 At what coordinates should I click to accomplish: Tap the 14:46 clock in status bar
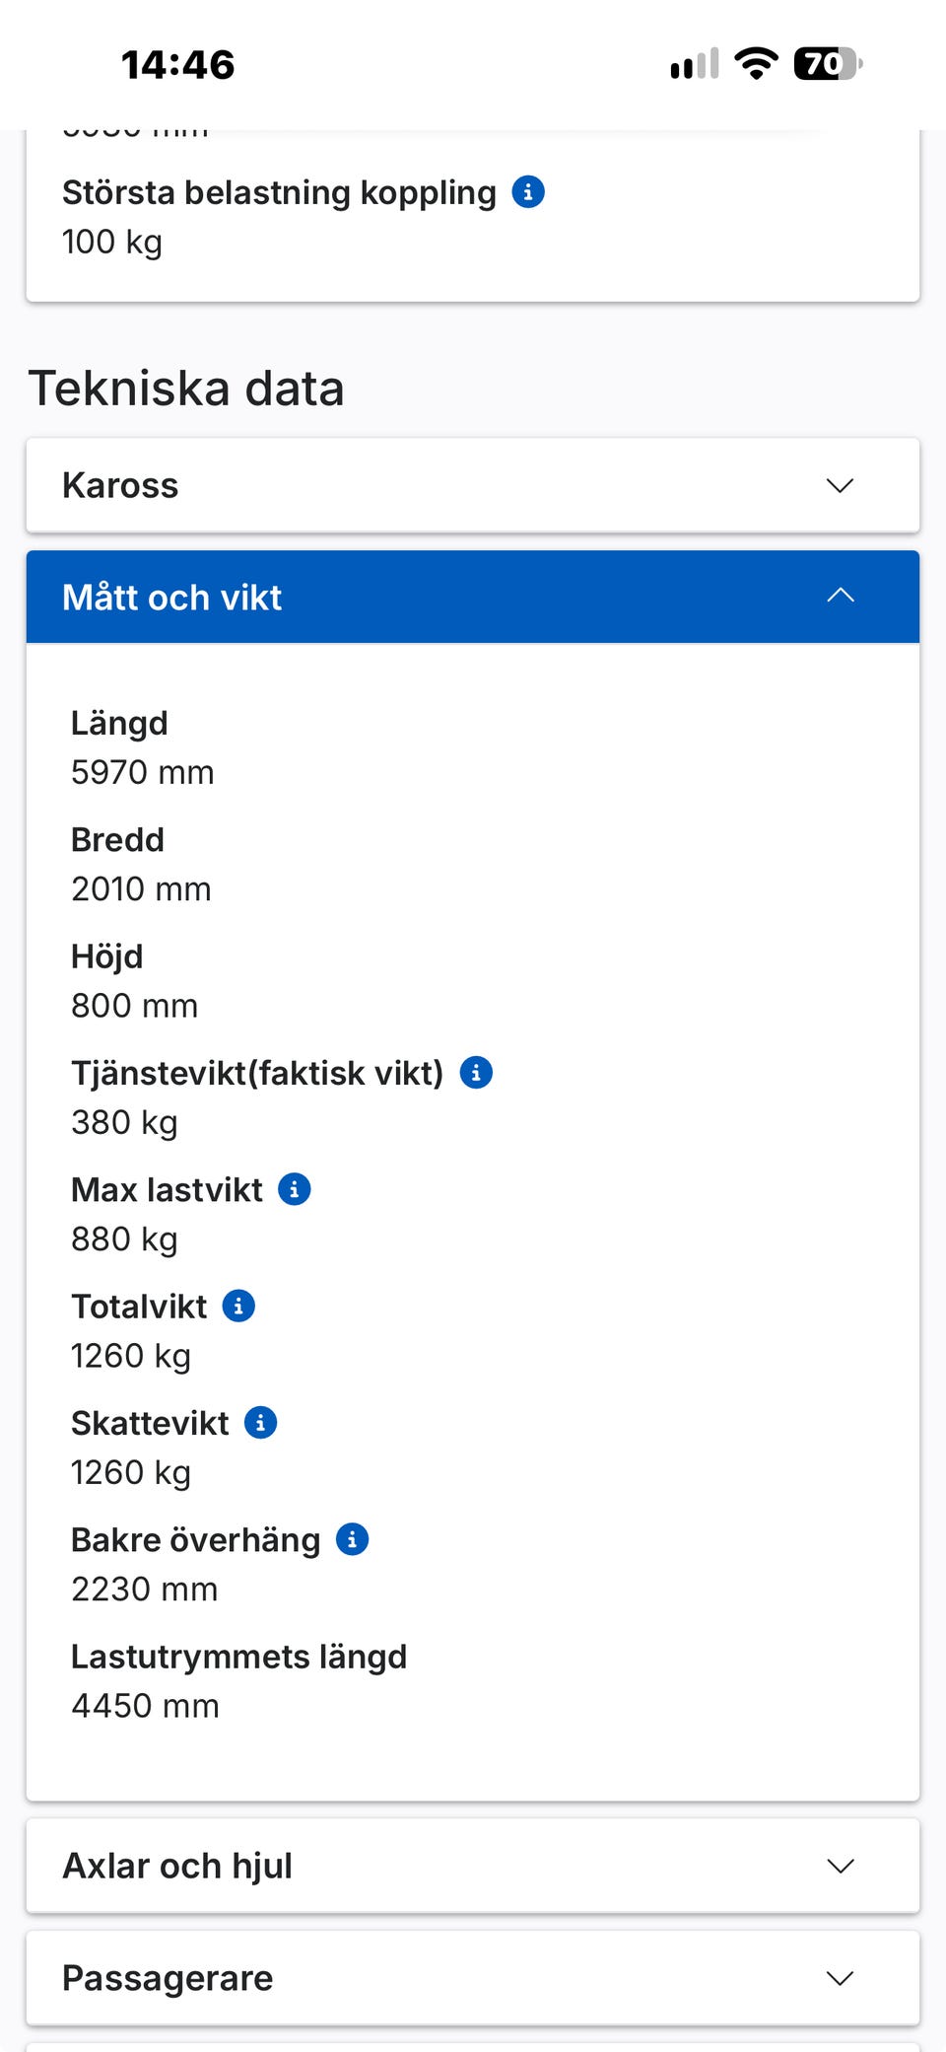[x=177, y=65]
